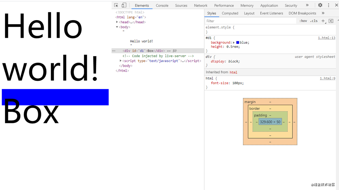Viewport: 339px width, 190px height.
Task: Open the Memory tab
Action: (247, 5)
